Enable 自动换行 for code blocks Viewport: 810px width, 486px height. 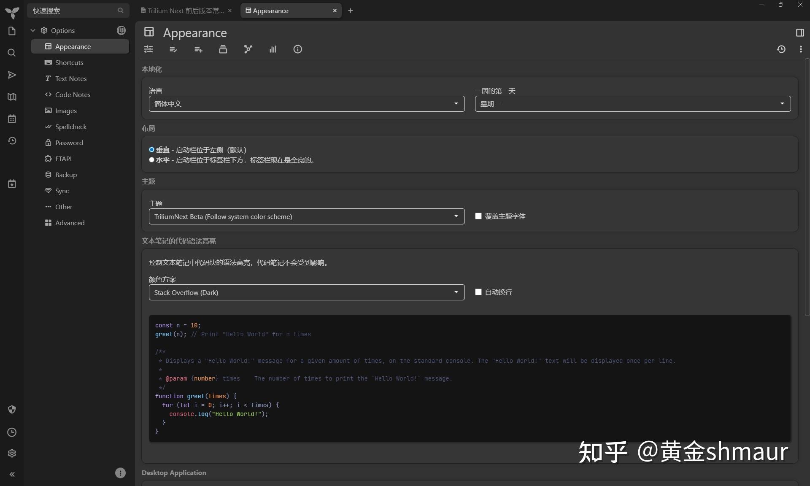(x=478, y=292)
